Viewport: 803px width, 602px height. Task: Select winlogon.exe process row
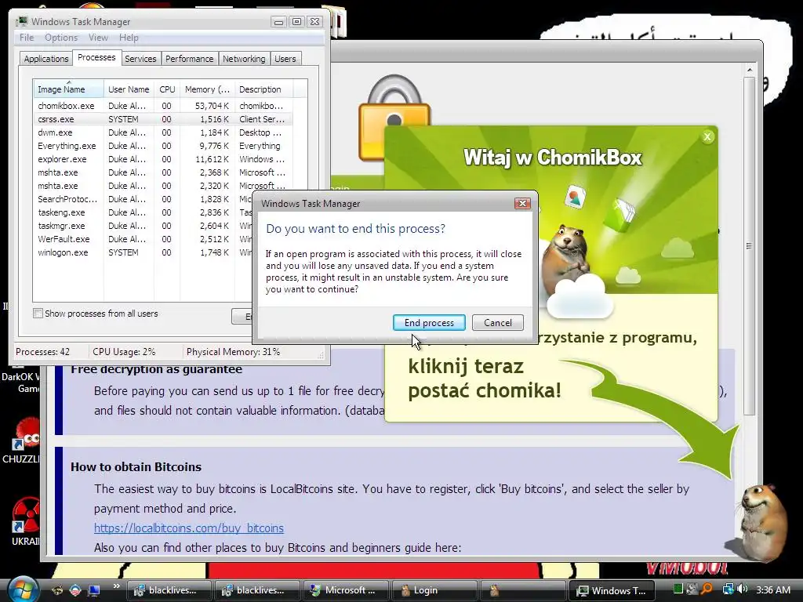144,252
